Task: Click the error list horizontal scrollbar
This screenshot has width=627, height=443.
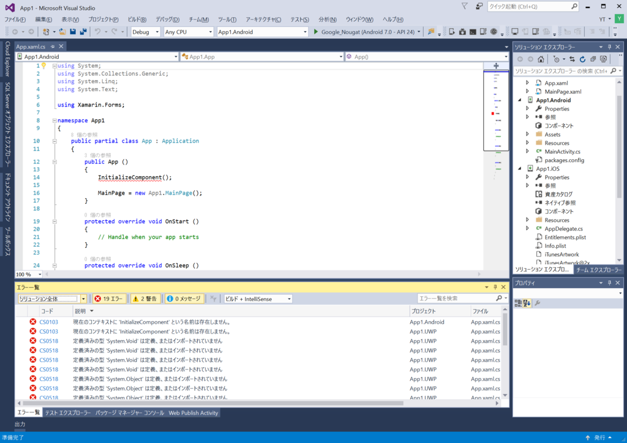Action: click(213, 403)
